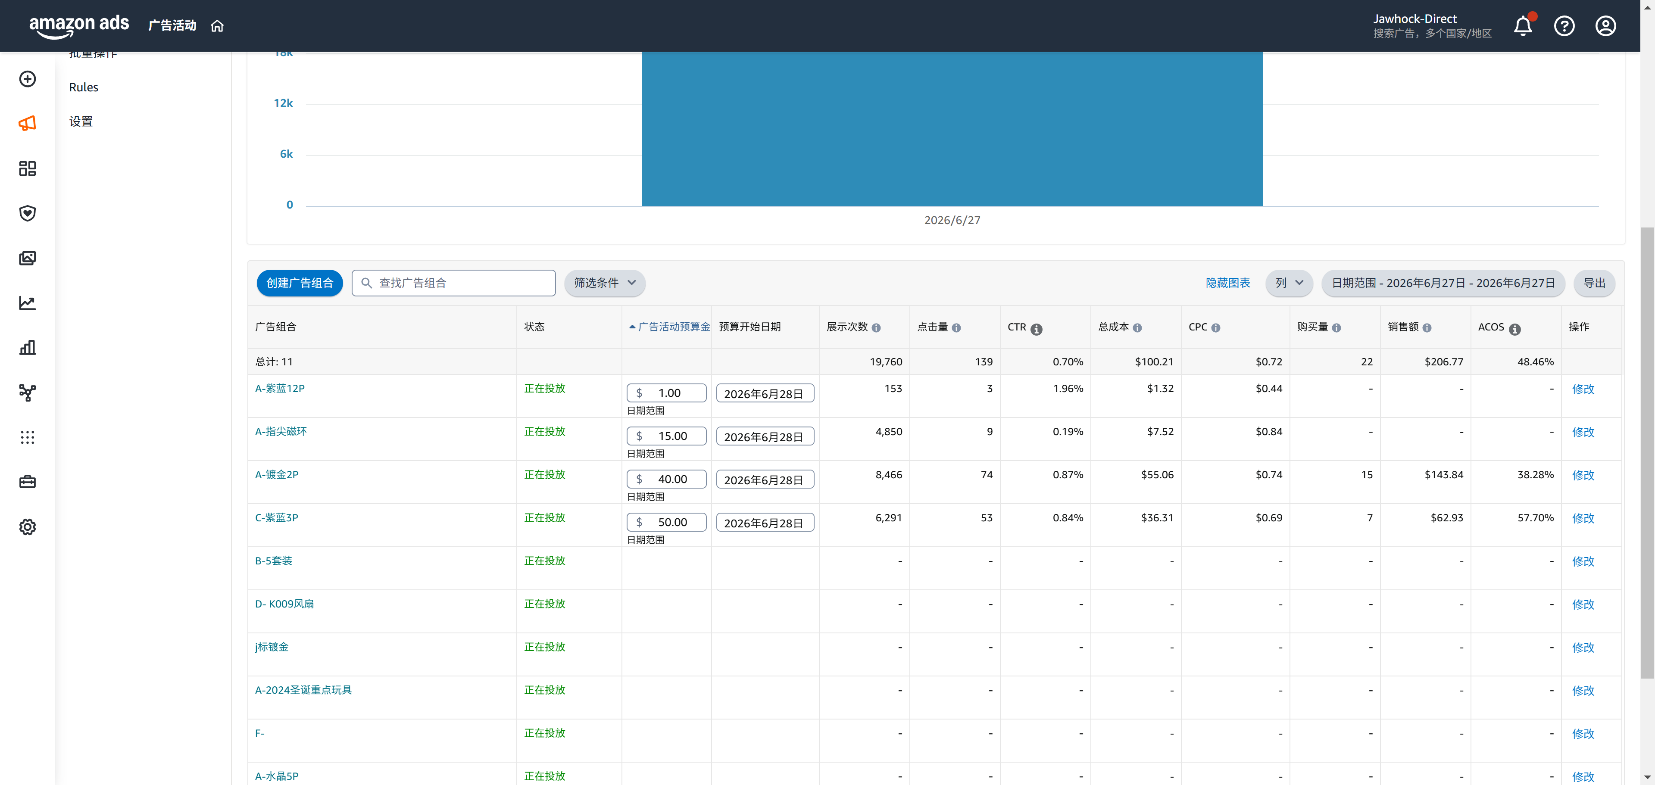
Task: Click the create plus icon in sidebar
Action: pos(28,79)
